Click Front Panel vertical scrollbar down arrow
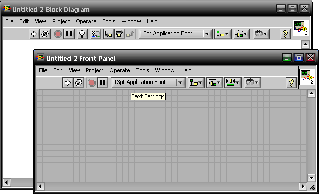320x194 pixels. [311, 178]
